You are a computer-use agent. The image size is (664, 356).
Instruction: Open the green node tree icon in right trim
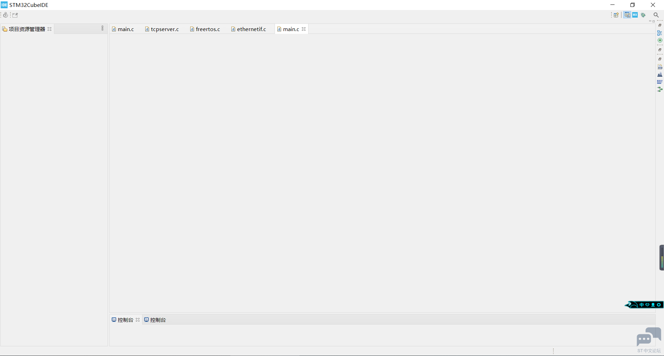(x=660, y=89)
